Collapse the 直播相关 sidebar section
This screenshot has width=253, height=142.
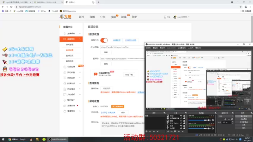(80, 39)
